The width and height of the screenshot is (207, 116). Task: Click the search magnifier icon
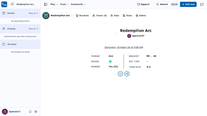click(x=158, y=4)
